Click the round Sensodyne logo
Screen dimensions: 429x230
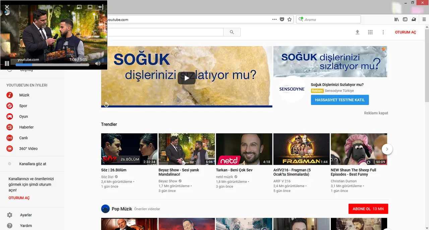[x=292, y=89]
